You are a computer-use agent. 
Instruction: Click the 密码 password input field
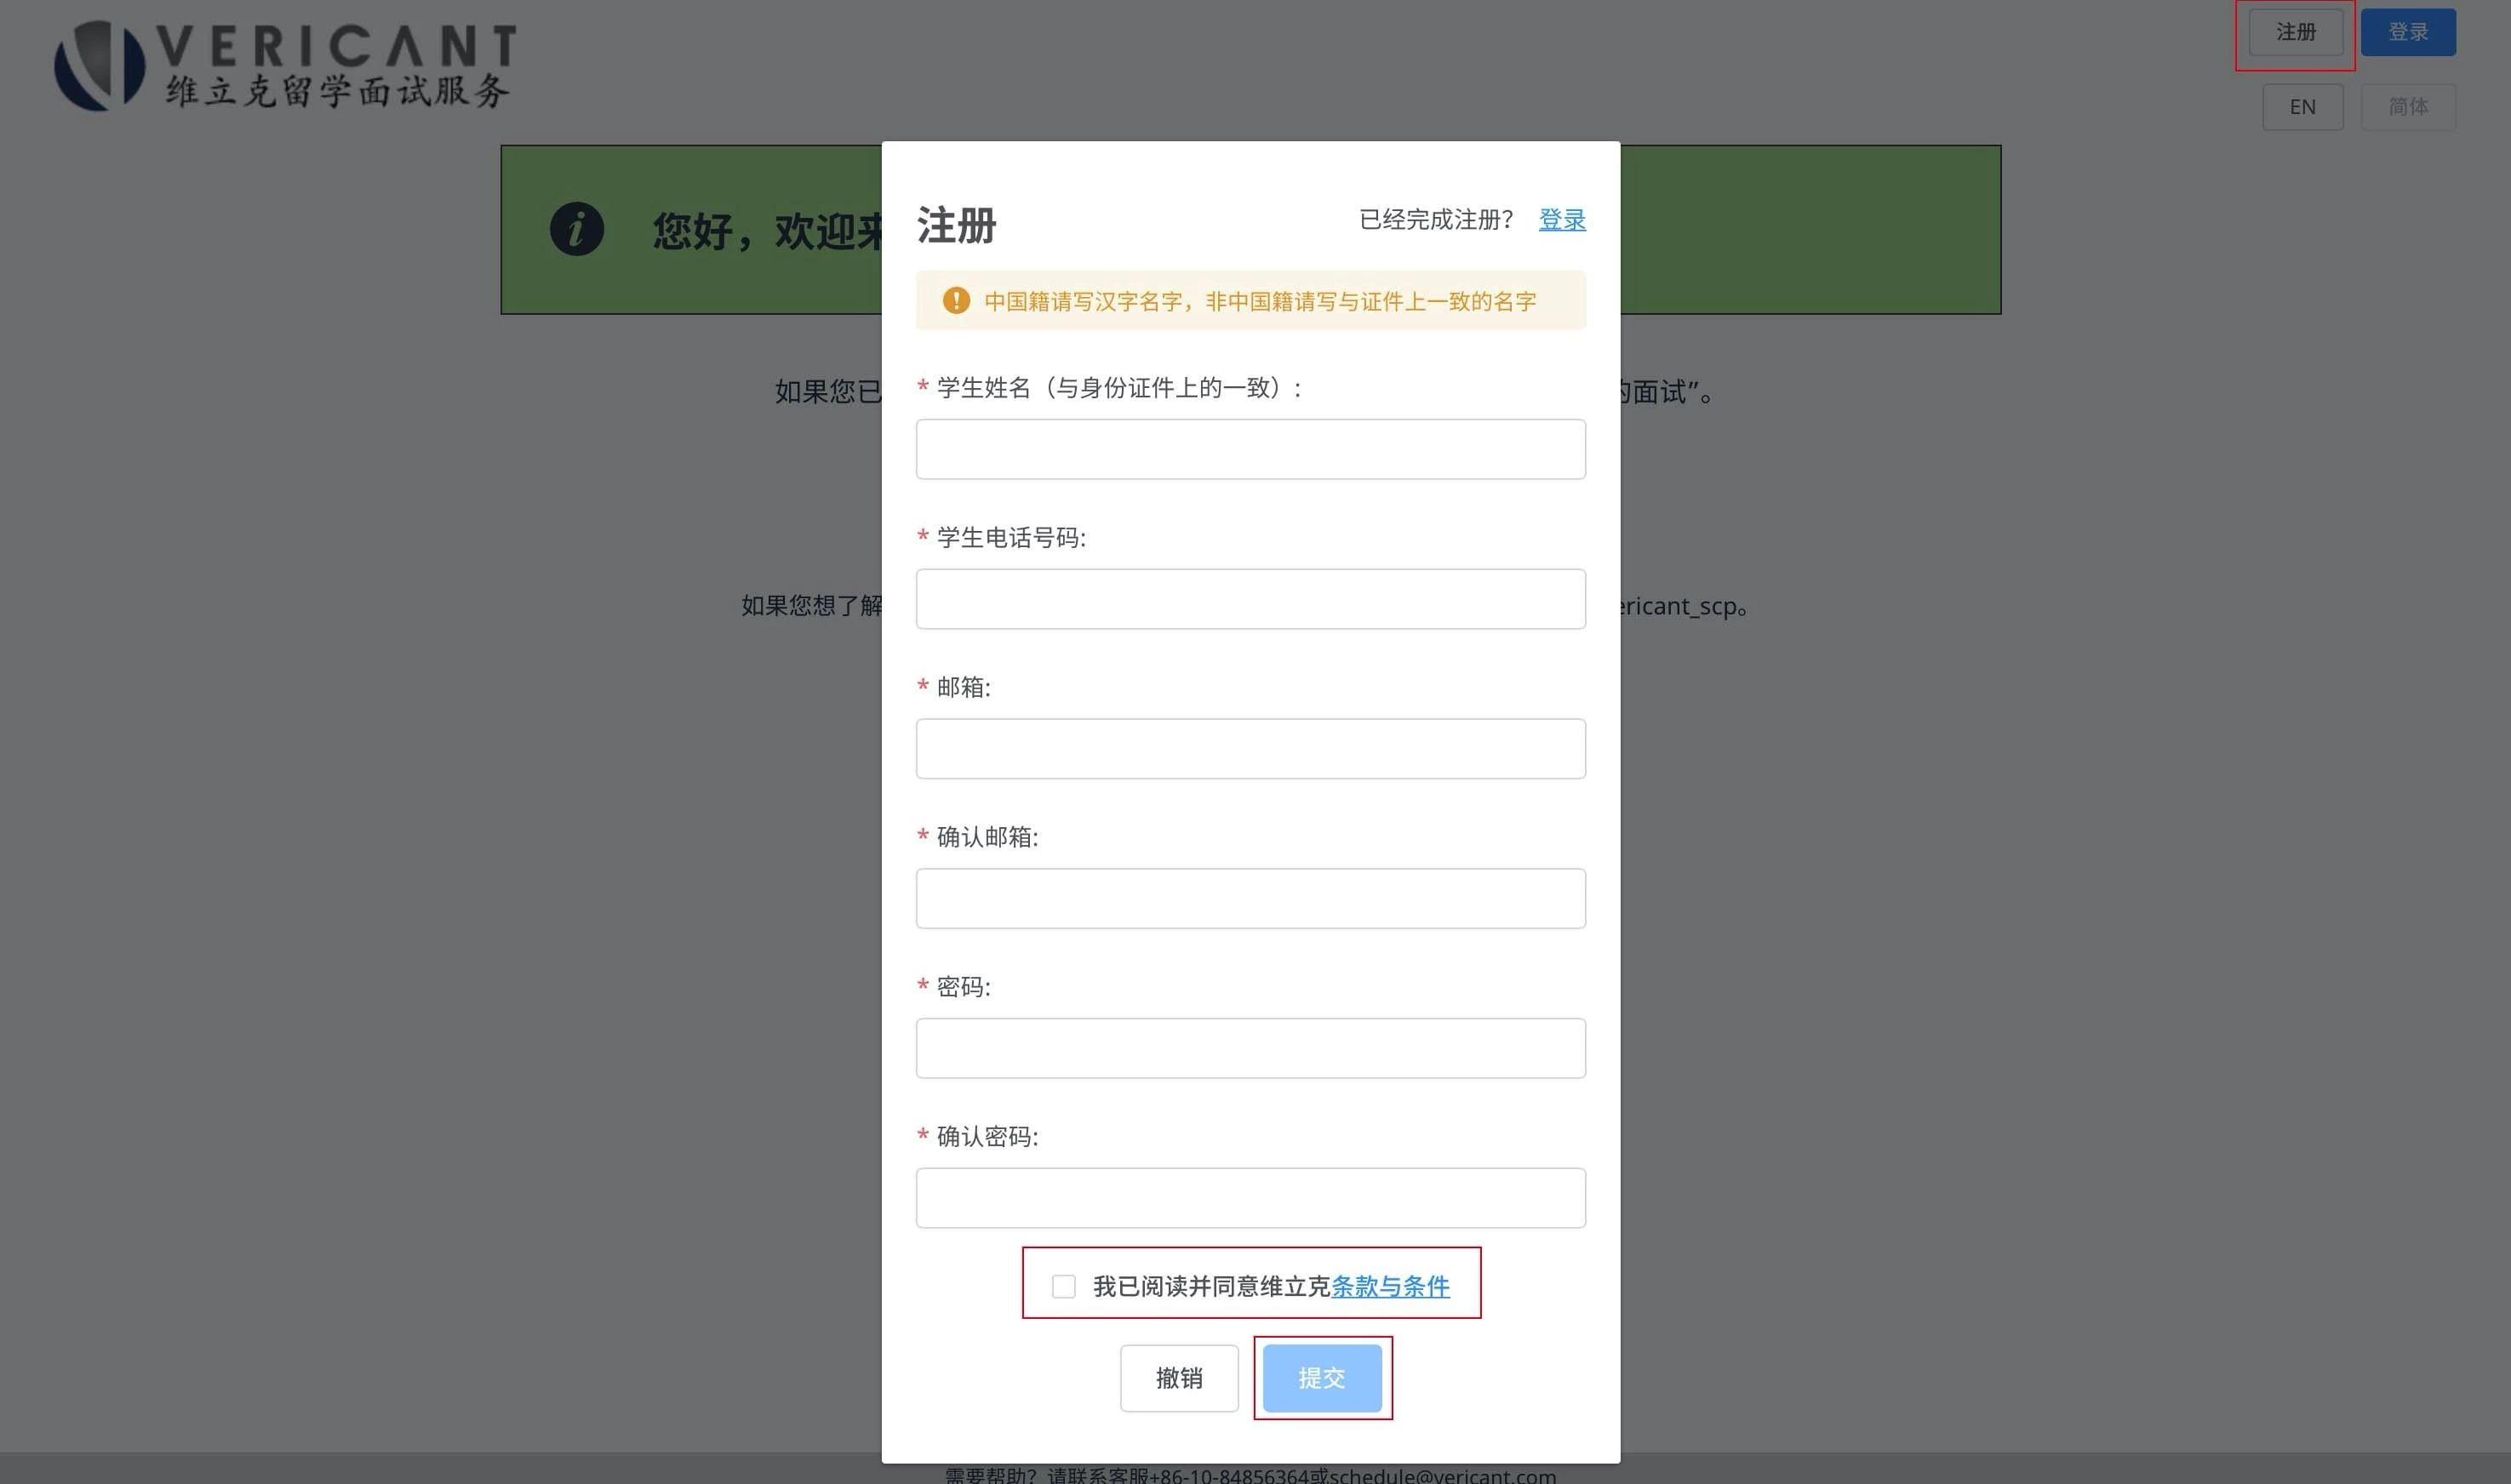(x=1250, y=1047)
